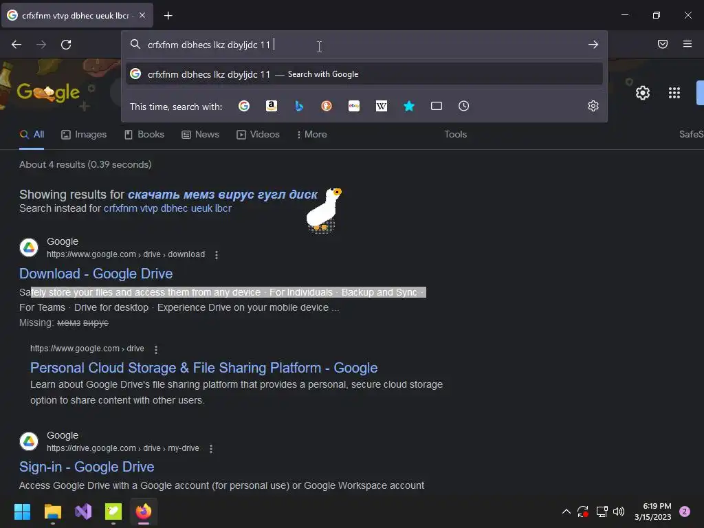Open Personal Cloud Storage & File Sharing link

(203, 368)
